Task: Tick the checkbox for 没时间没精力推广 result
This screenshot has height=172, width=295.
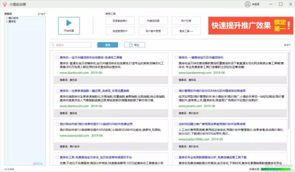Action: 176,124
